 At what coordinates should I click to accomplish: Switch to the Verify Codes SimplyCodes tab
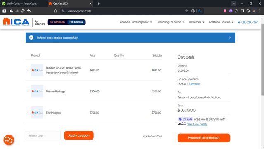tap(22, 4)
